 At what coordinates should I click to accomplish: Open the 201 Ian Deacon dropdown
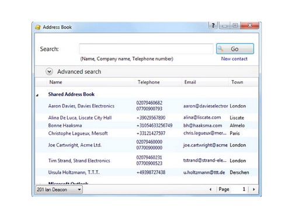(59, 189)
